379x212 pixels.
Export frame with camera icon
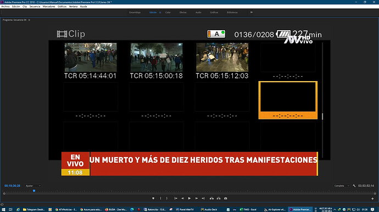click(x=226, y=198)
